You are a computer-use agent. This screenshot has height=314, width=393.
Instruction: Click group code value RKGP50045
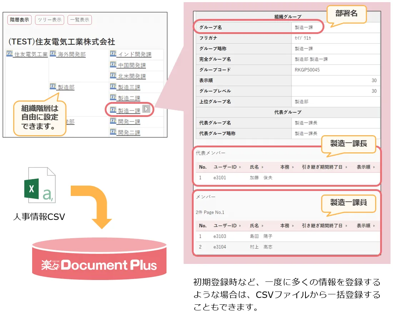pyautogui.click(x=307, y=70)
